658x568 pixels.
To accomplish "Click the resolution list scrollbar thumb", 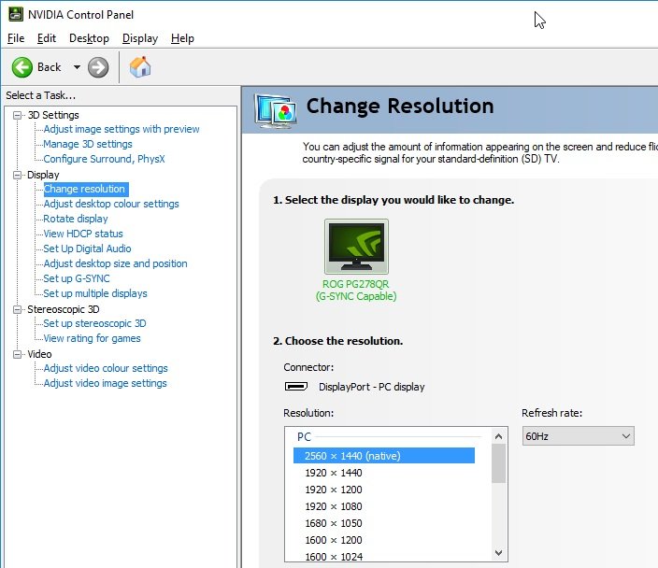I will [x=498, y=463].
